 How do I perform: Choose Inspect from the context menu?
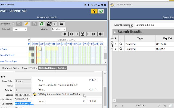[67, 101]
